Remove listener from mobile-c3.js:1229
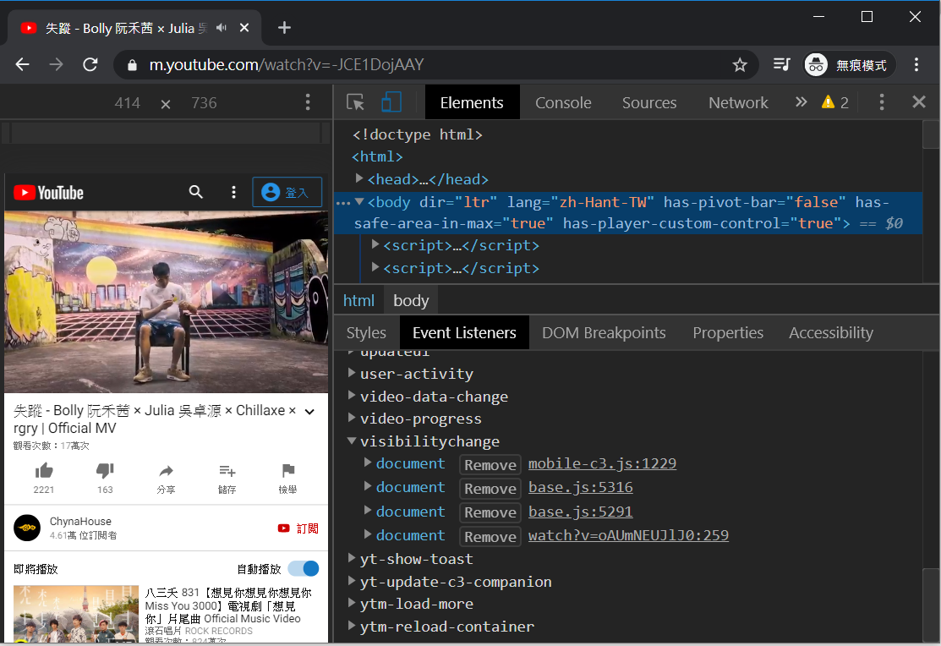This screenshot has height=646, width=941. 490,465
